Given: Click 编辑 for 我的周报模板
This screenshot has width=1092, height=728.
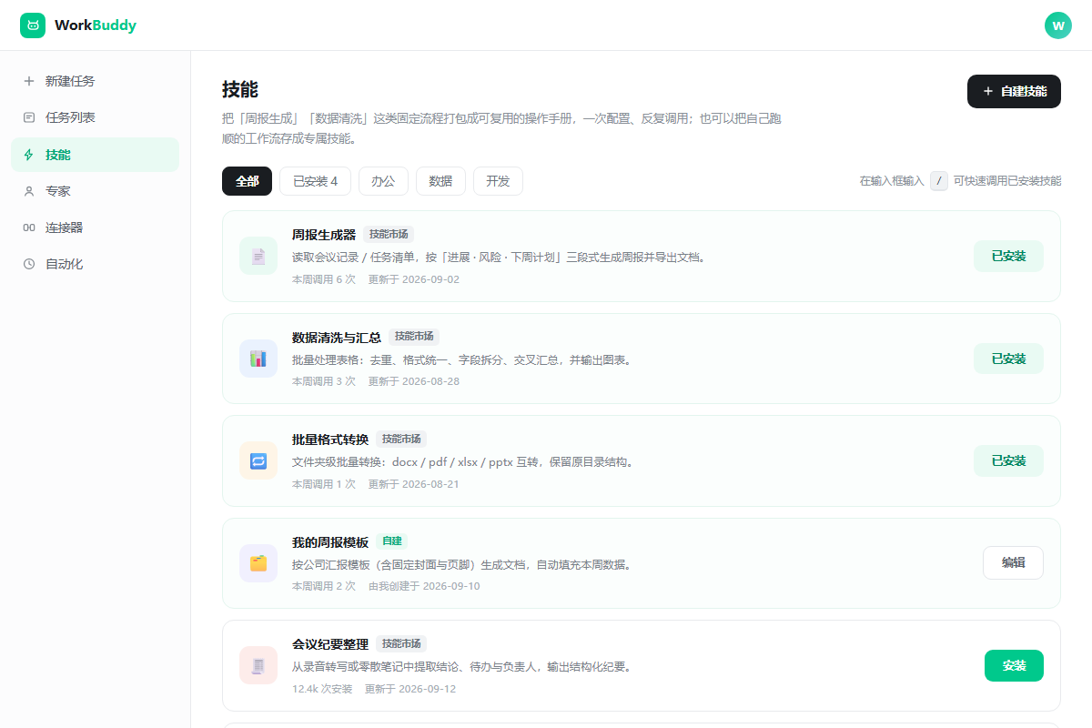Looking at the screenshot, I should [1013, 563].
